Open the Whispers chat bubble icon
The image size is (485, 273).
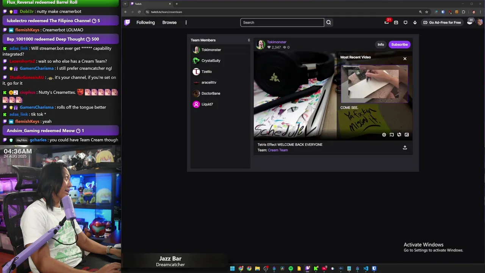point(405,22)
